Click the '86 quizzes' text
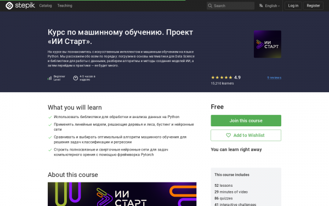The image size is (329, 206). [x=224, y=198]
